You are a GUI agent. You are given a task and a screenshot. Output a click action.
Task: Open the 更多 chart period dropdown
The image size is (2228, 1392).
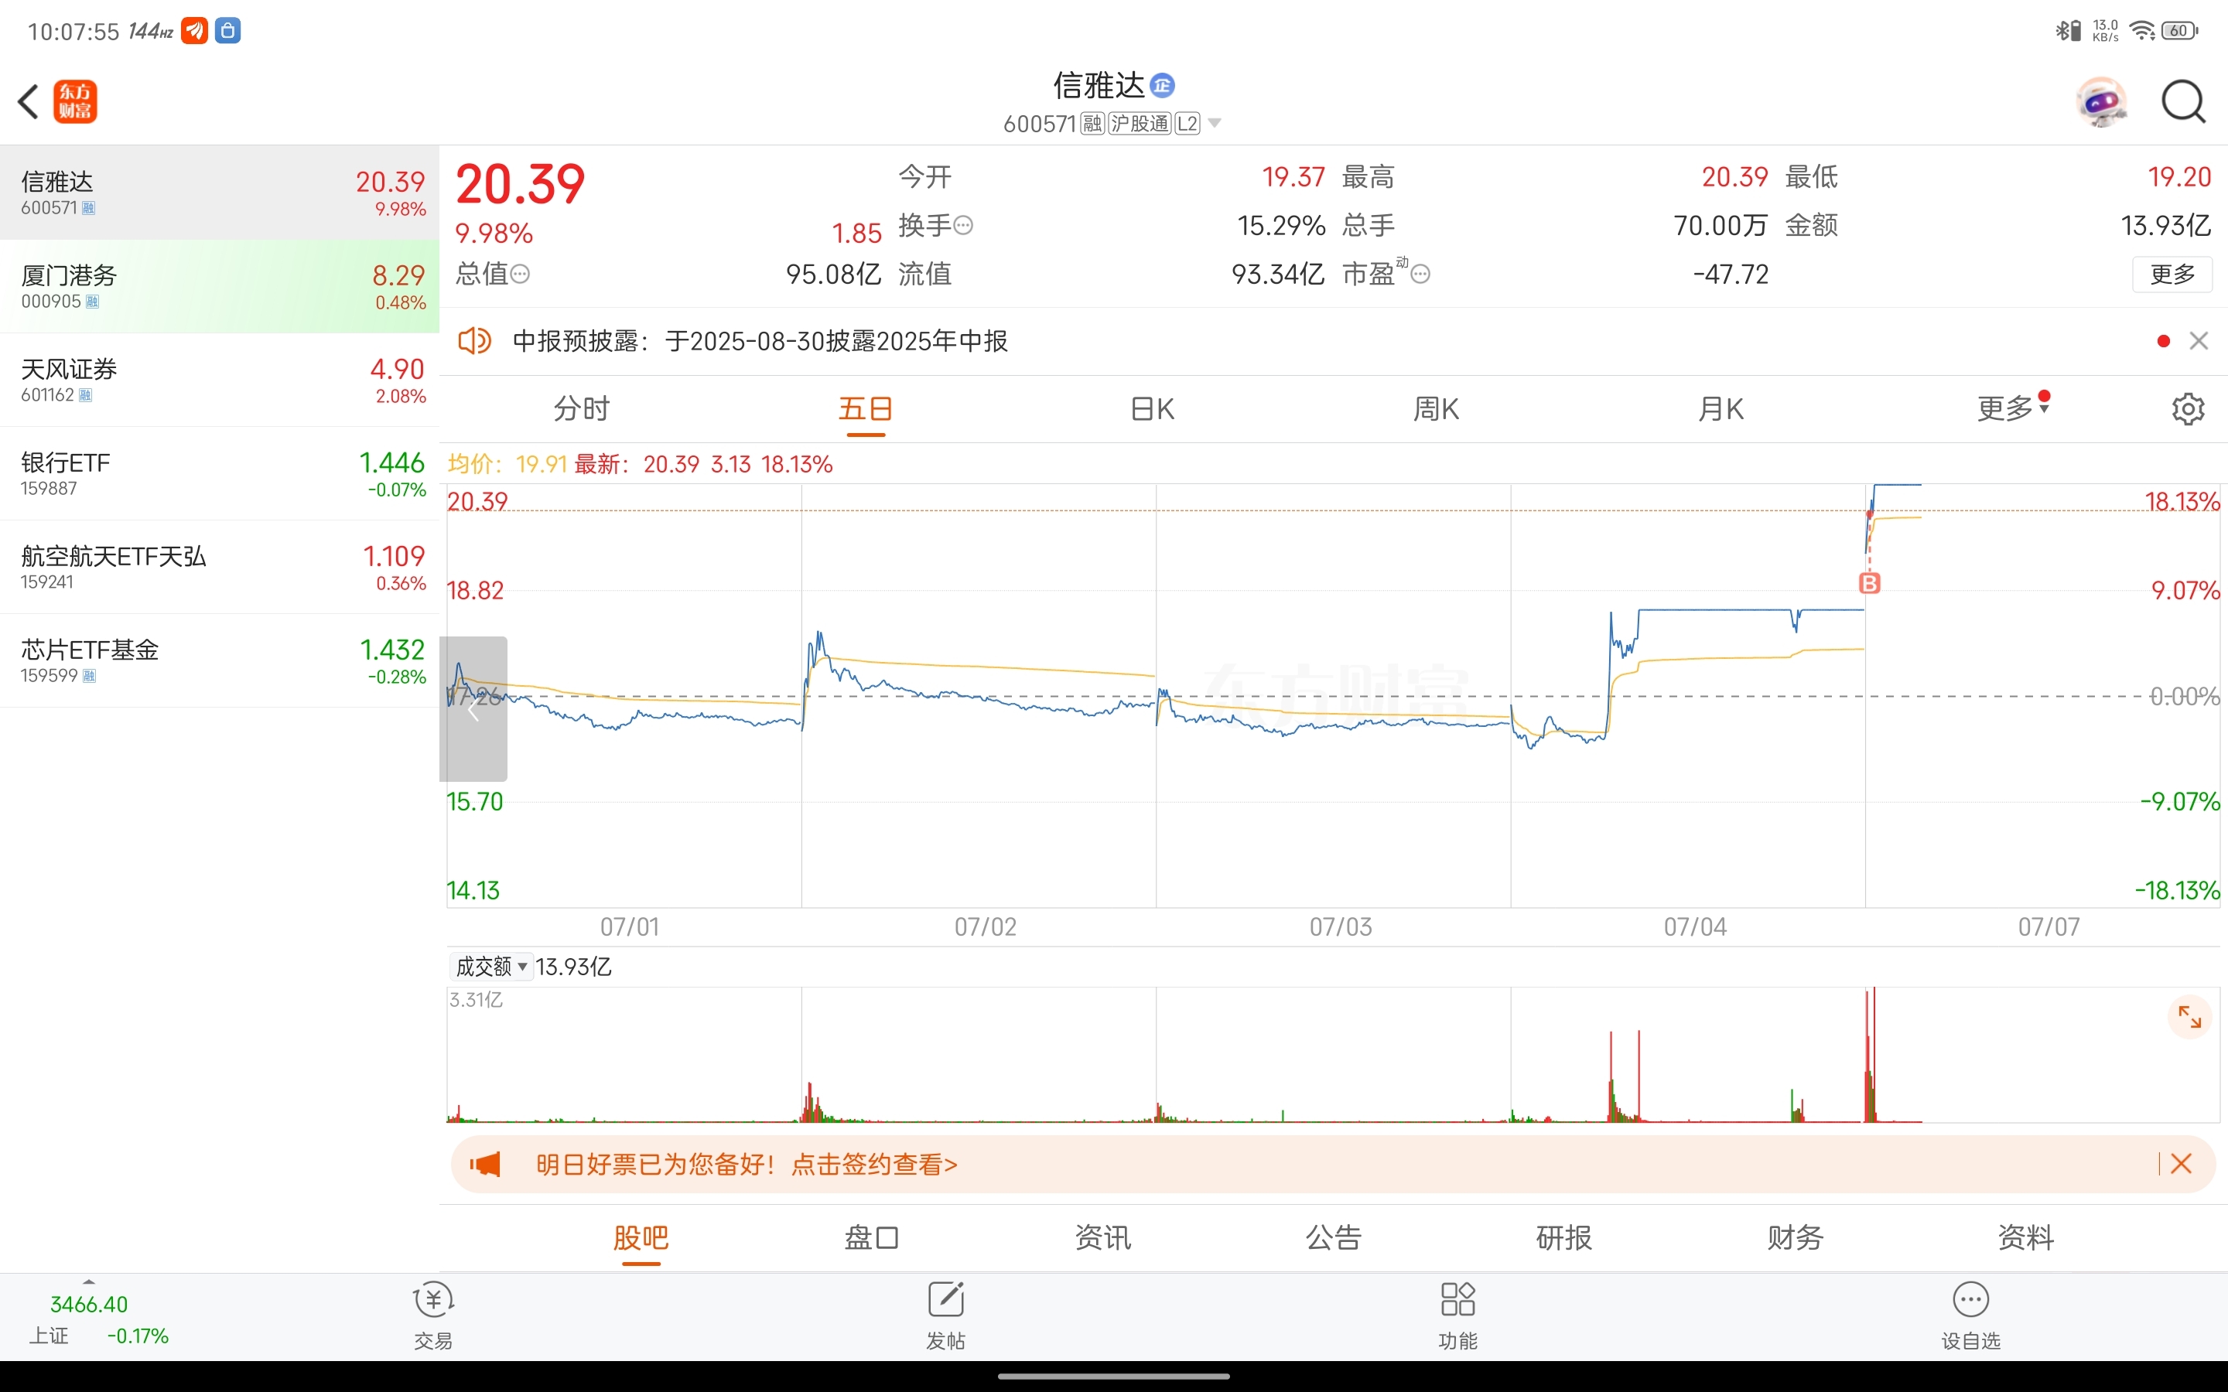tap(2013, 408)
